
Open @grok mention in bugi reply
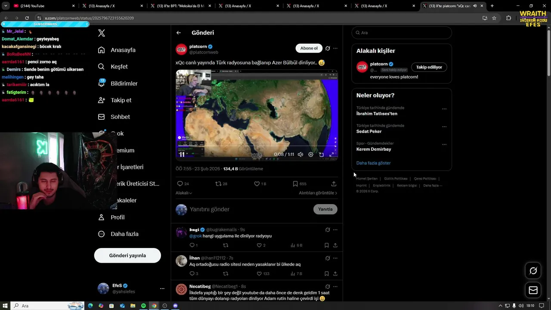tap(195, 236)
